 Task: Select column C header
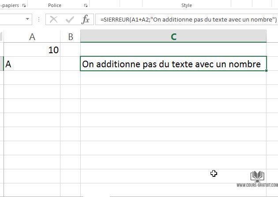tap(173, 37)
